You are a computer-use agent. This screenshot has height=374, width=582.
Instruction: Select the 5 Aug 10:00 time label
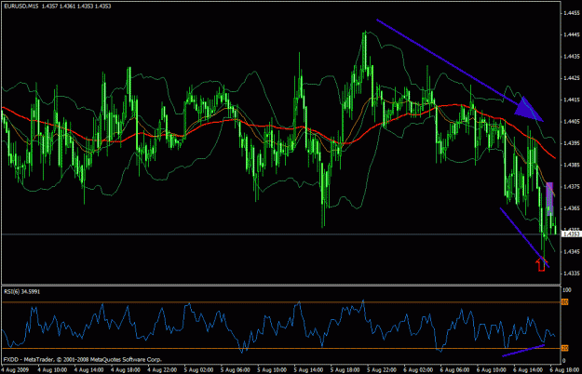pyautogui.click(x=273, y=370)
